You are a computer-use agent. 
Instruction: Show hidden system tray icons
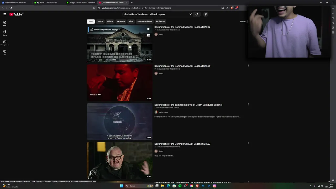[x=310, y=186]
